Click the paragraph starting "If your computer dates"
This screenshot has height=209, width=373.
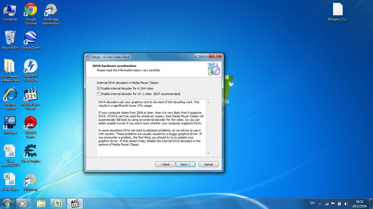click(151, 118)
